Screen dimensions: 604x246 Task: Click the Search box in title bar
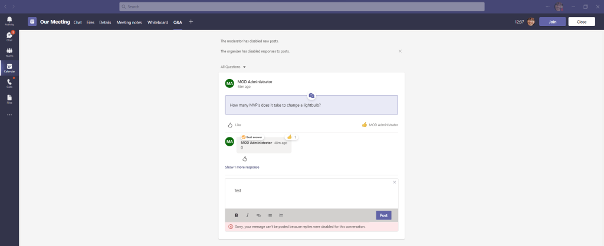(301, 6)
